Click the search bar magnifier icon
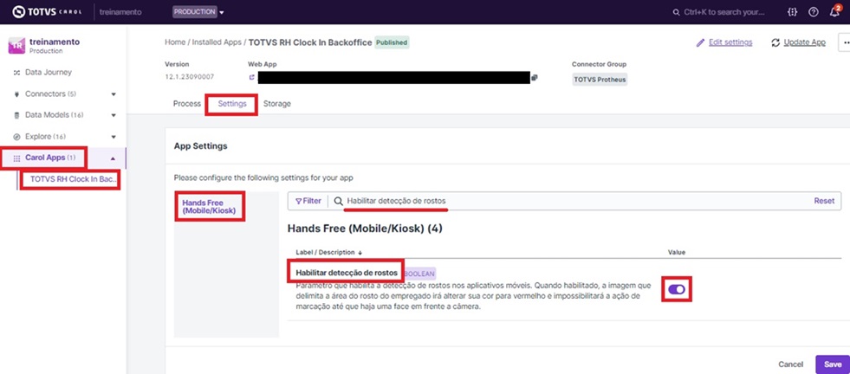This screenshot has width=850, height=374. [x=676, y=12]
